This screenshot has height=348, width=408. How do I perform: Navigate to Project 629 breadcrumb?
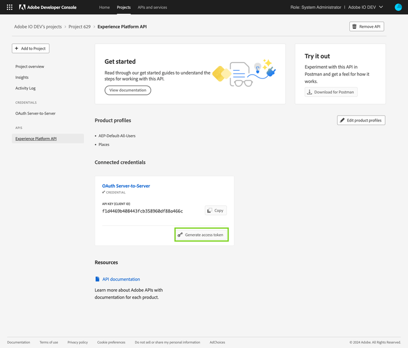coord(79,26)
